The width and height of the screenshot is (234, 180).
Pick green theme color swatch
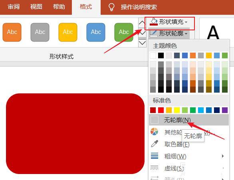(225, 55)
